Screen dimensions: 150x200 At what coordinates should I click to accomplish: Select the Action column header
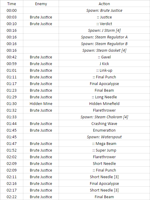coord(104,4)
